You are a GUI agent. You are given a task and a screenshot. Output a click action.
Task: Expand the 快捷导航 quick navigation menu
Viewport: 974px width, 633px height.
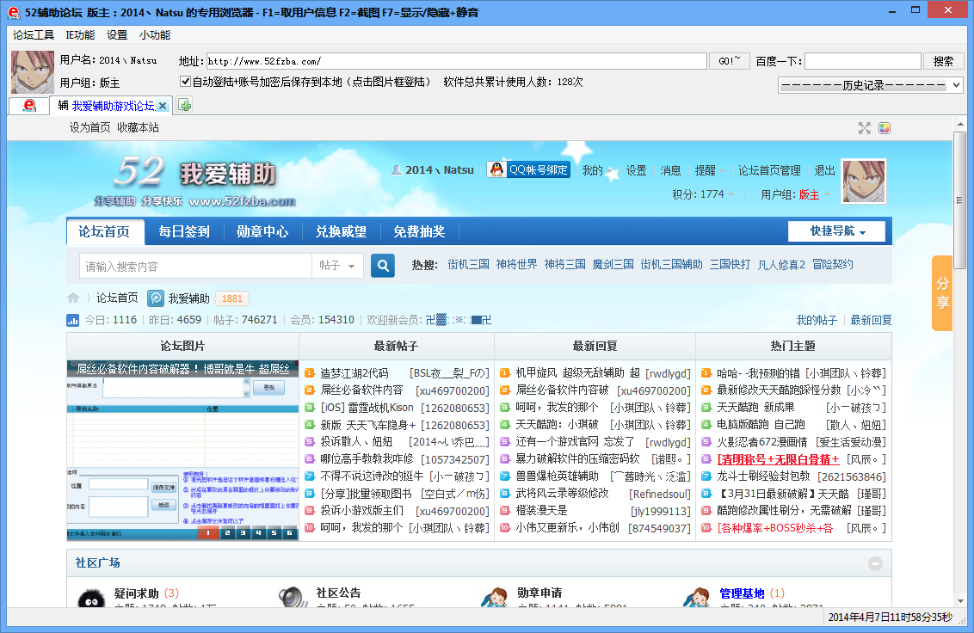click(836, 231)
